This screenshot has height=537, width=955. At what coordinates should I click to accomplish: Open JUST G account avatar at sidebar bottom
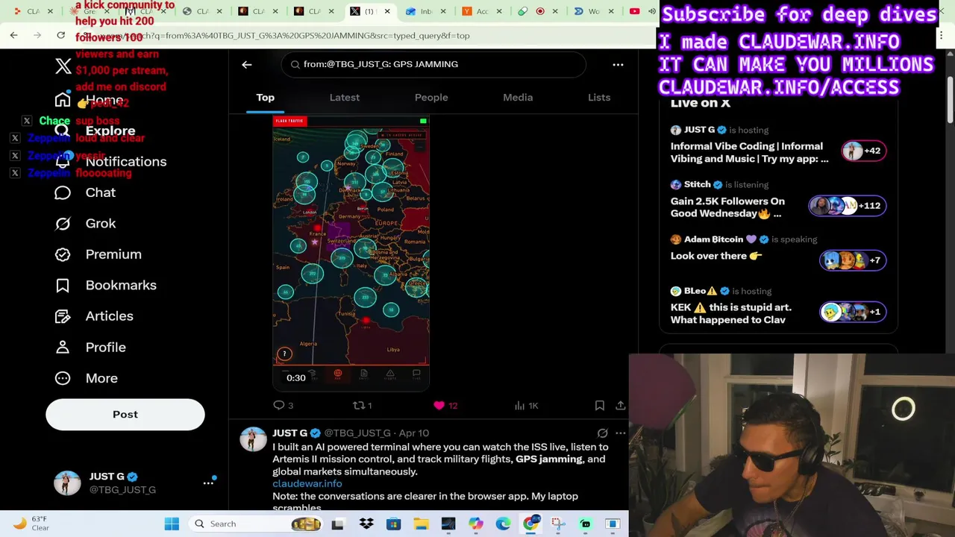click(67, 483)
